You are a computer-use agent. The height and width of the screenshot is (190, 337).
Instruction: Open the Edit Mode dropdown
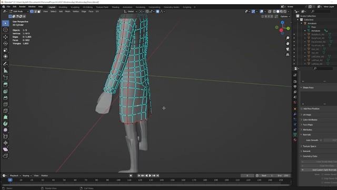coord(19,12)
